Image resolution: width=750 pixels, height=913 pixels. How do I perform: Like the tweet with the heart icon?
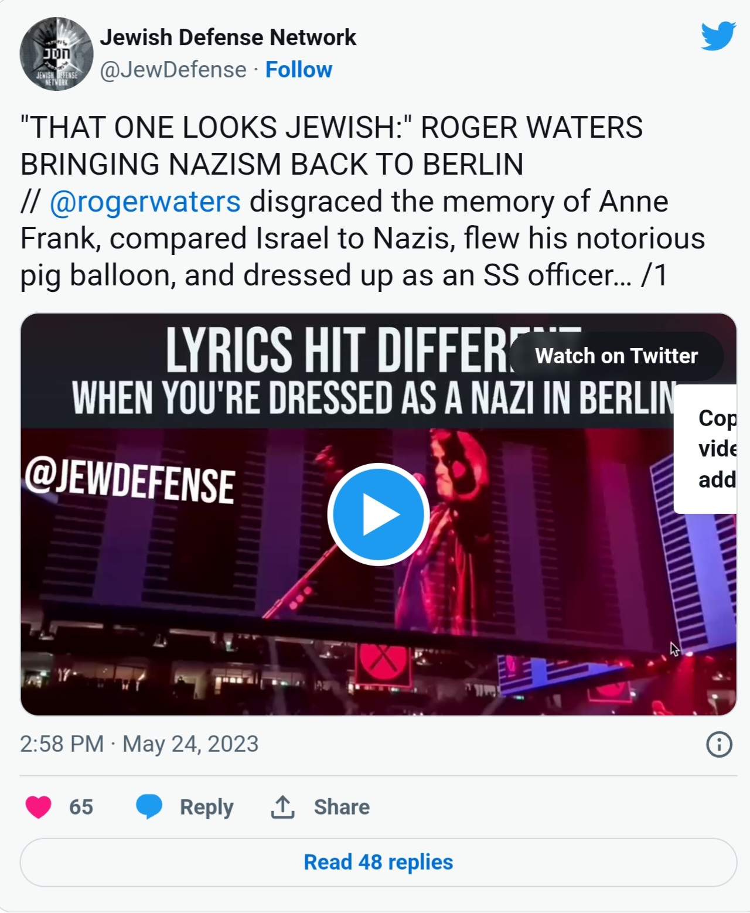[x=39, y=807]
